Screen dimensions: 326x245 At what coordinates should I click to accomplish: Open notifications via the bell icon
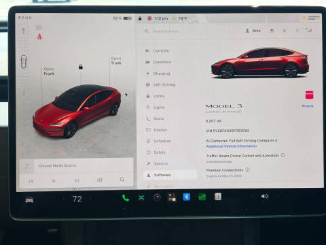click(x=285, y=31)
